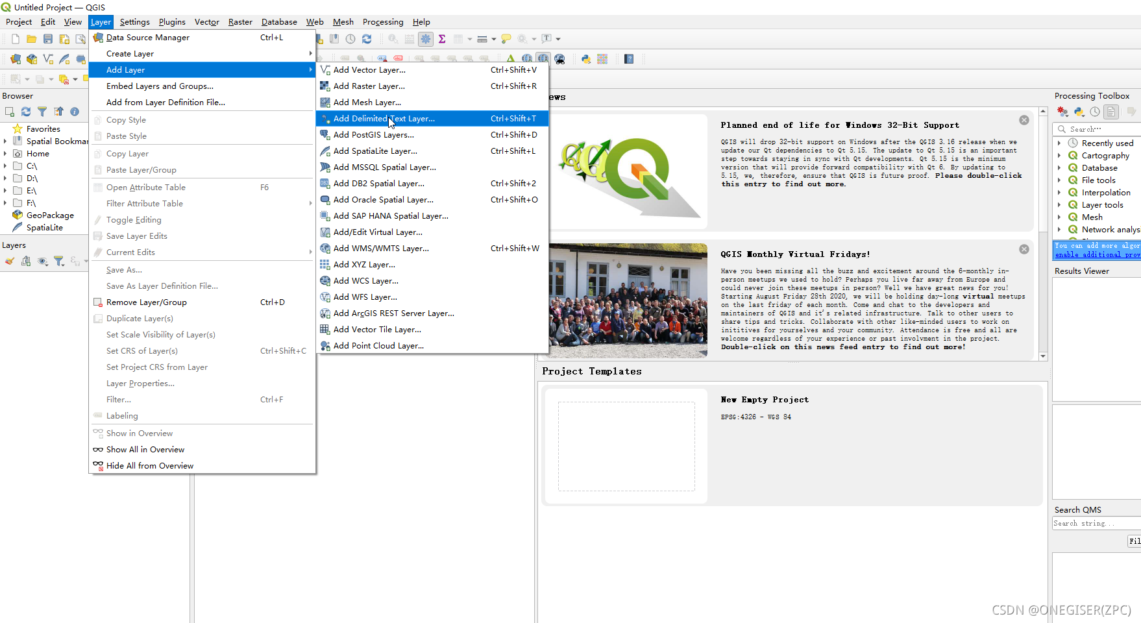Click the New Print Layout toolbar icon

tap(64, 39)
